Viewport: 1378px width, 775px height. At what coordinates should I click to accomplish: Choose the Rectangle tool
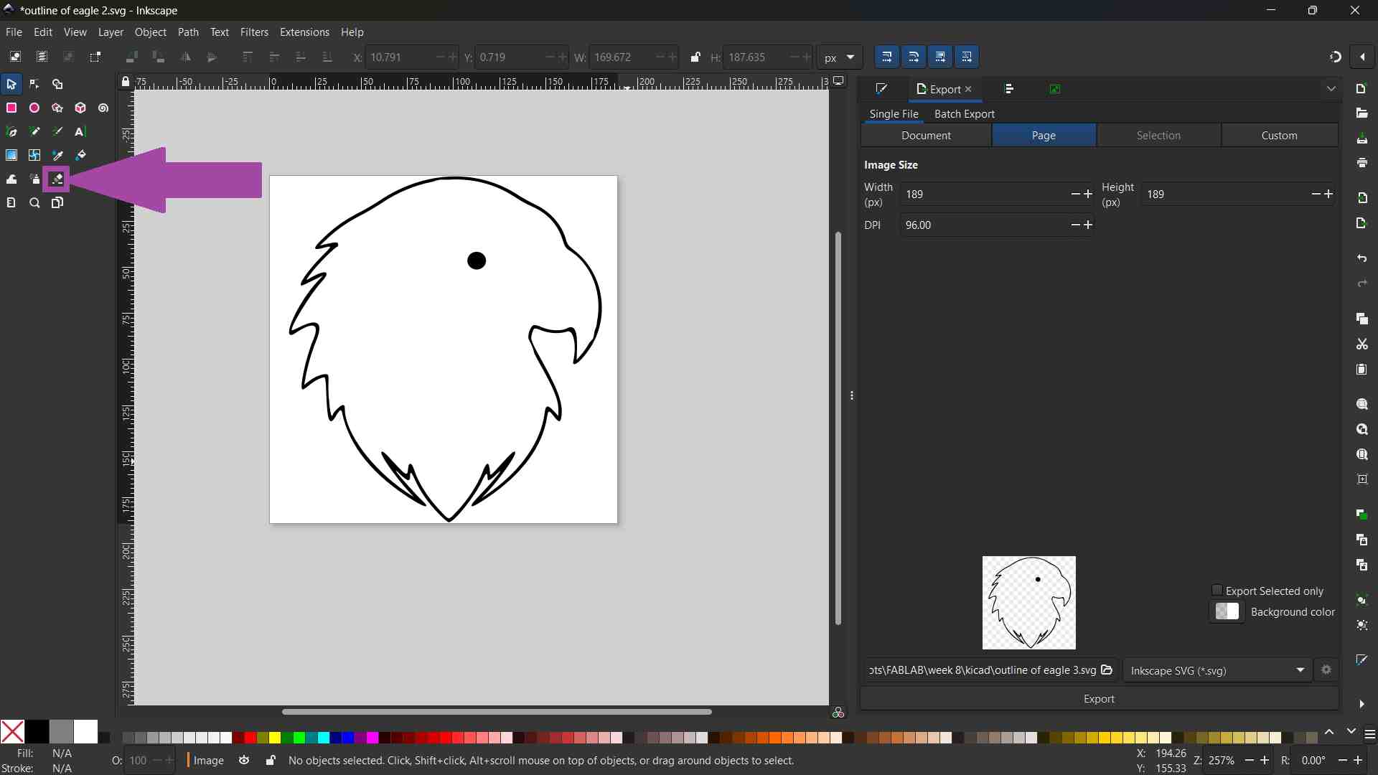[x=11, y=108]
